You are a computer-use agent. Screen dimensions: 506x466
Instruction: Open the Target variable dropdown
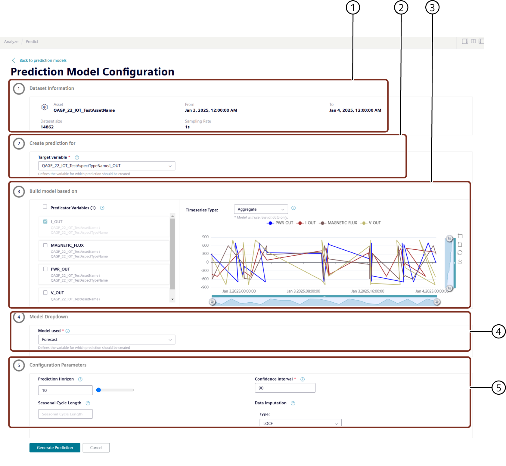[x=107, y=166]
